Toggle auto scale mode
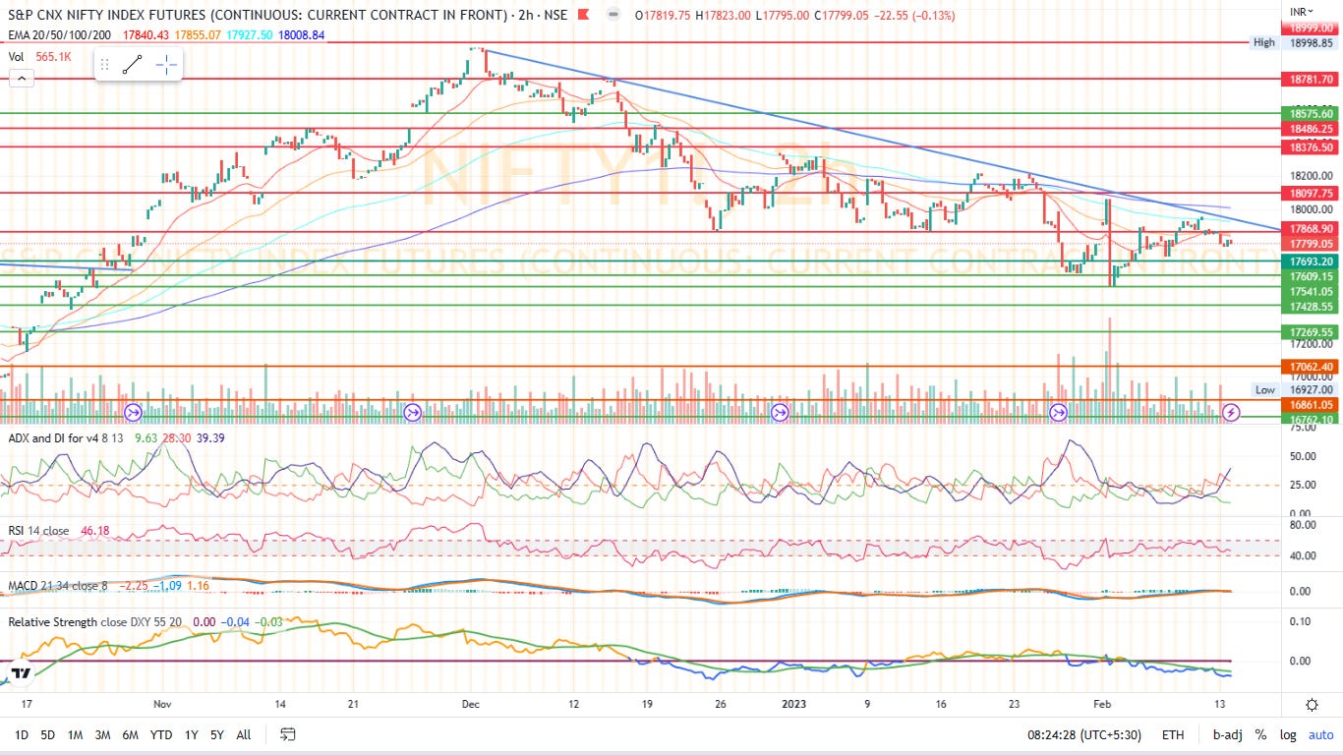 pyautogui.click(x=1318, y=734)
